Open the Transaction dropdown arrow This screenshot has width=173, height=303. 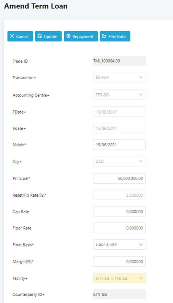pos(141,77)
